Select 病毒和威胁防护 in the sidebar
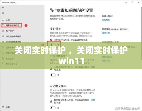This screenshot has height=111, width=142. [x=13, y=25]
